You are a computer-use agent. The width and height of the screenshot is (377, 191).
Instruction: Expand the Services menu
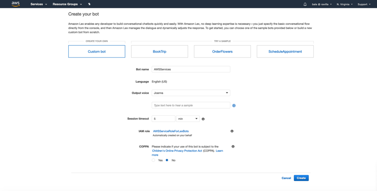click(39, 4)
